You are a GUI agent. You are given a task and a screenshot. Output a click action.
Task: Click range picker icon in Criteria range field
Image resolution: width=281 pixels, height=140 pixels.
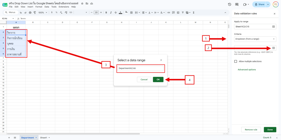pyautogui.click(x=274, y=48)
